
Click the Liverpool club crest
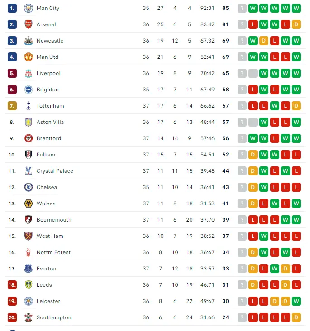(x=29, y=73)
